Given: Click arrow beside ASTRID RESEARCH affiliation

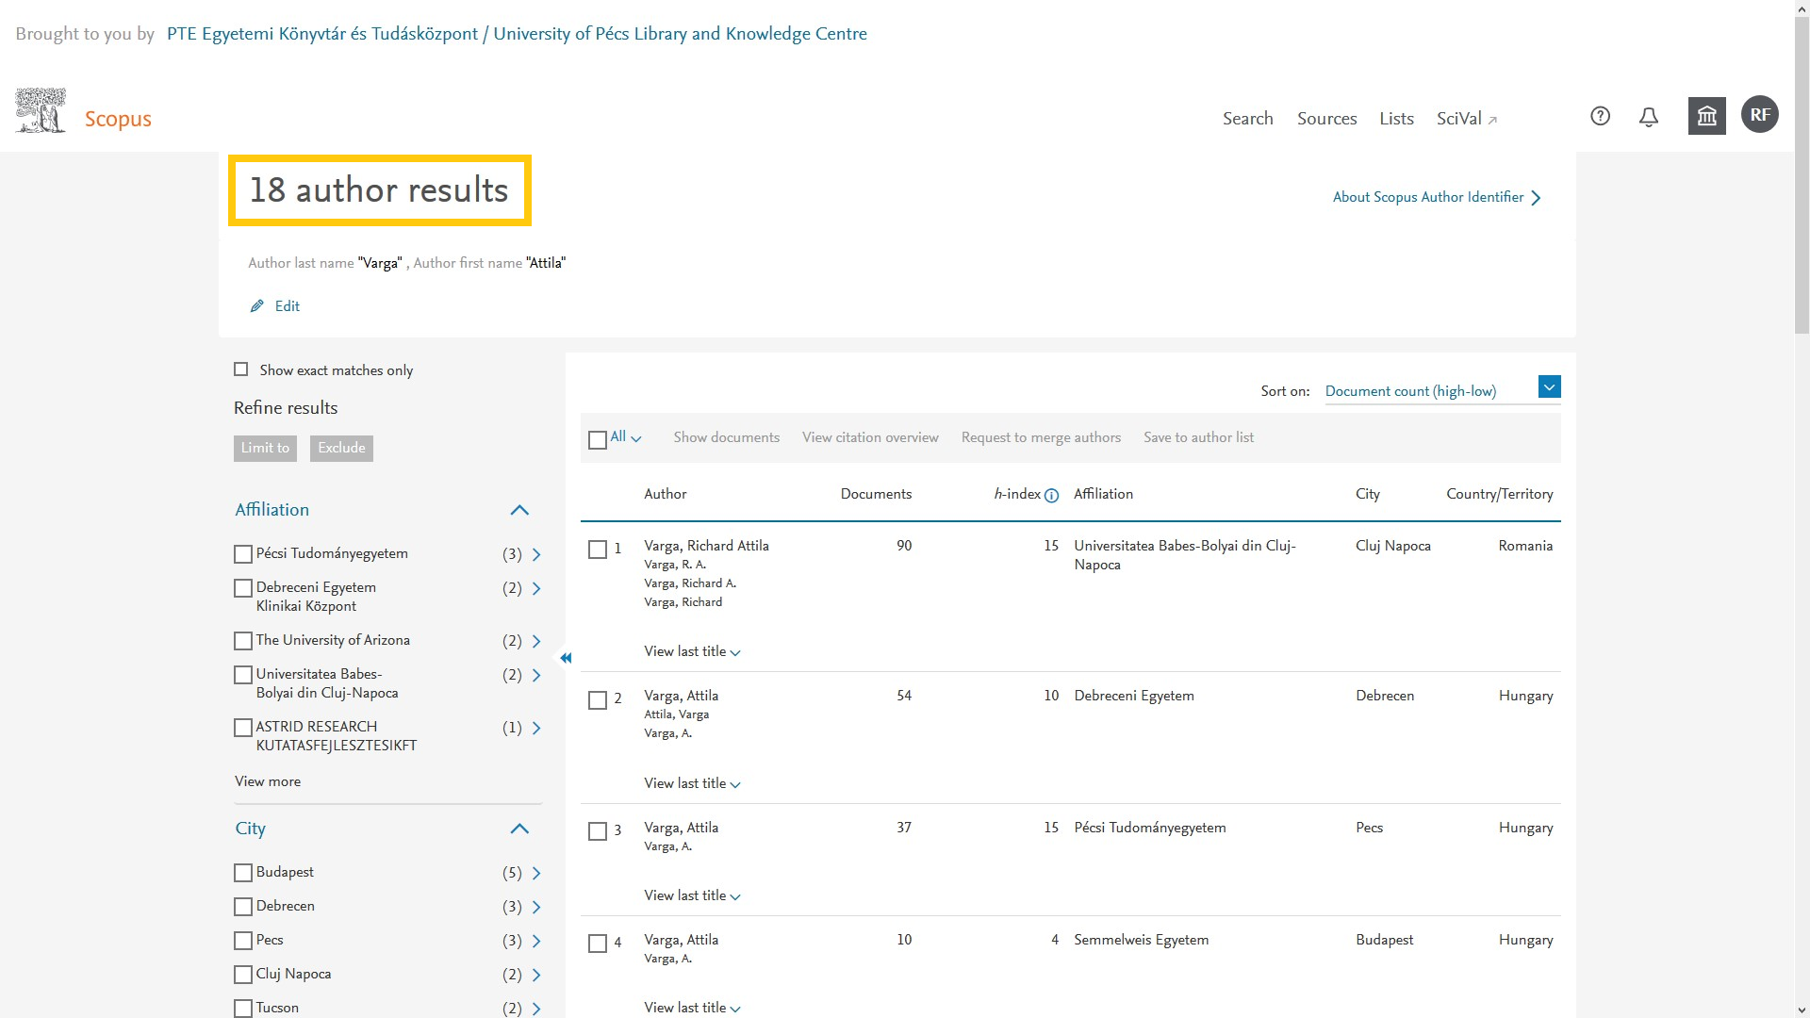Looking at the screenshot, I should 536,728.
